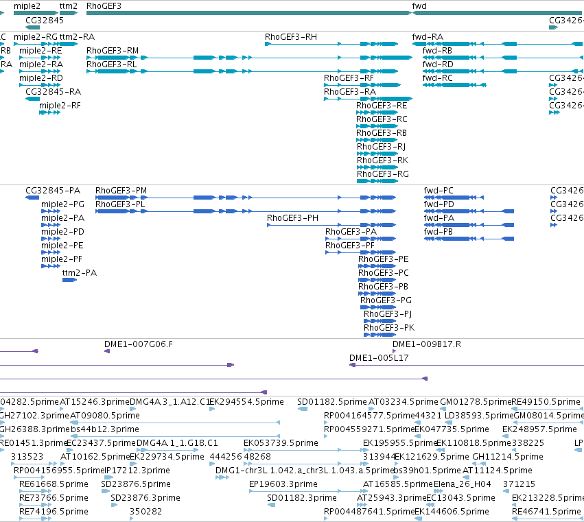Screen dimensions: 584x522
Task: Select transcript RhoGEF3-RA label
Action: click(350, 92)
